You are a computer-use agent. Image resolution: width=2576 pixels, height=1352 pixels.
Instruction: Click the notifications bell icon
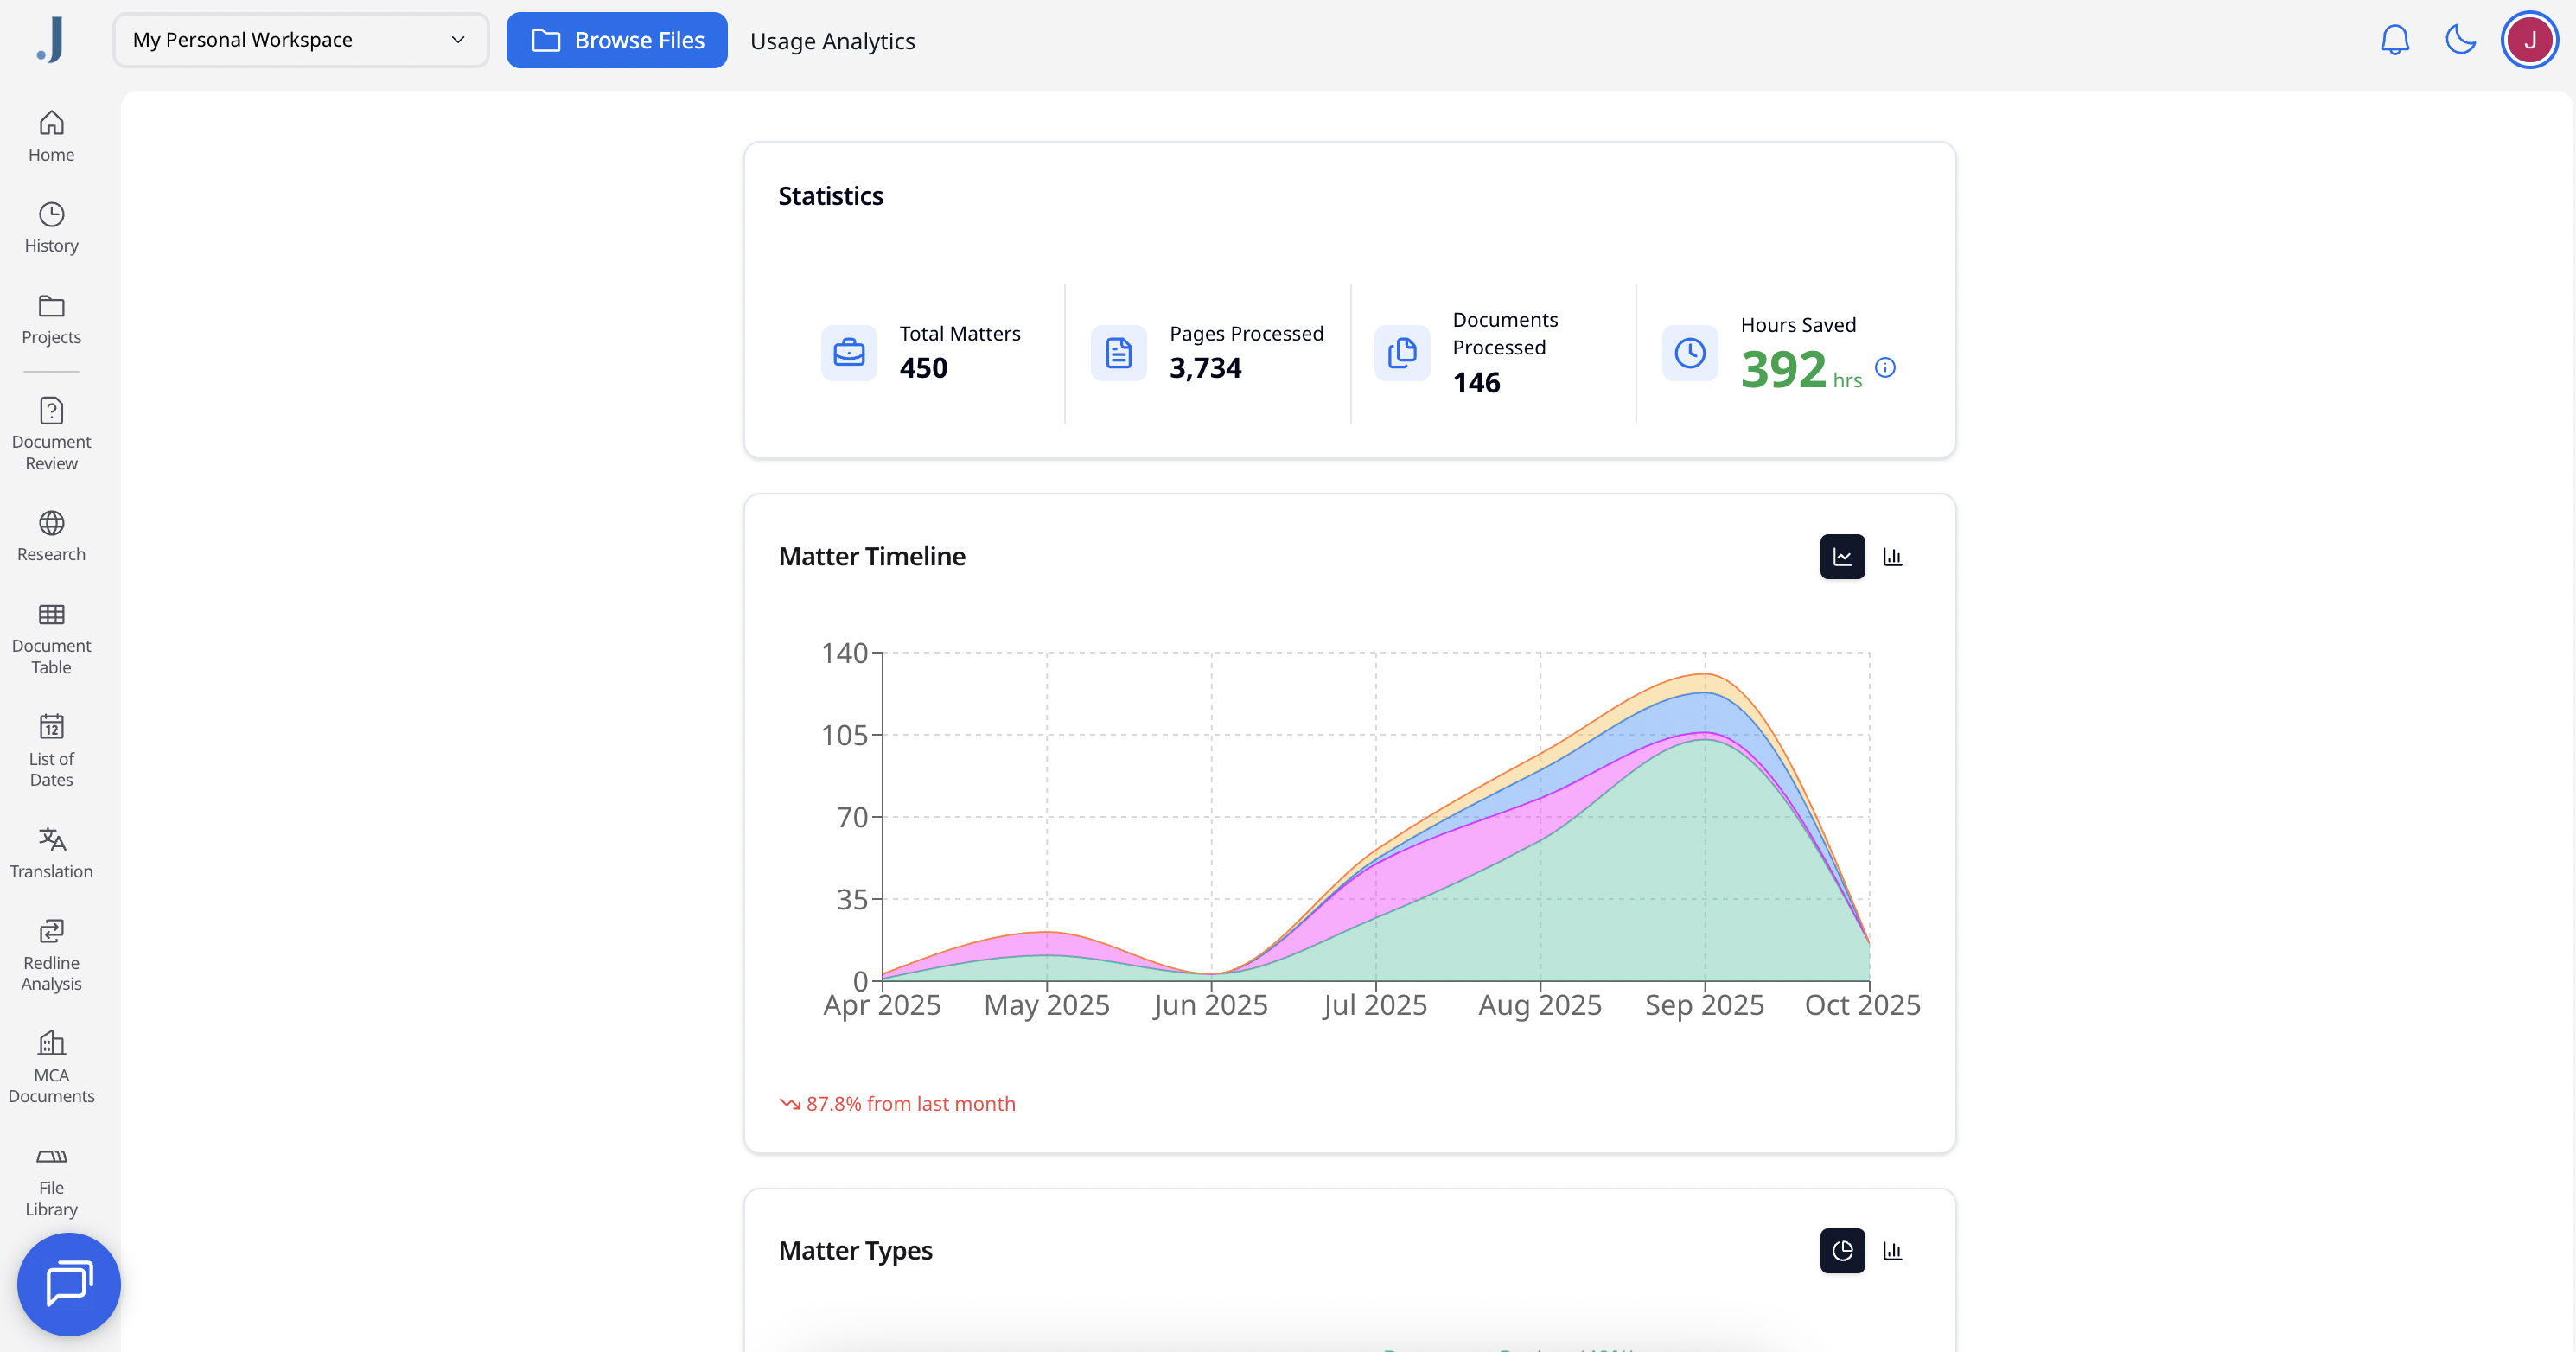pos(2394,40)
